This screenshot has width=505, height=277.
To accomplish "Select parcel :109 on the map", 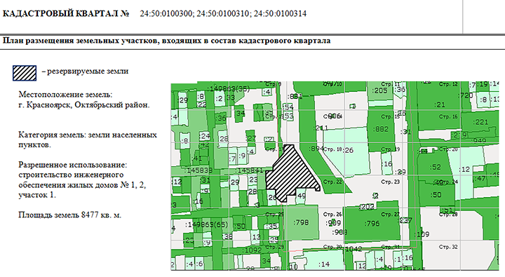I will click(422, 234).
